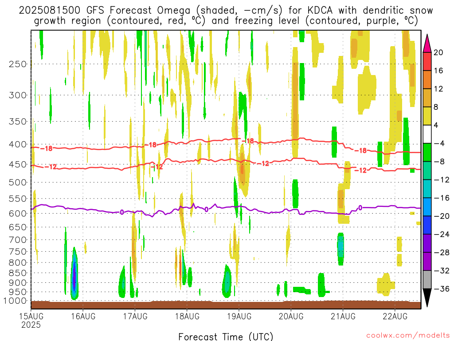Image resolution: width=454 pixels, height=341 pixels.
Task: Click the -12 contour label nearest the 15AUG edge
Action: click(x=51, y=167)
